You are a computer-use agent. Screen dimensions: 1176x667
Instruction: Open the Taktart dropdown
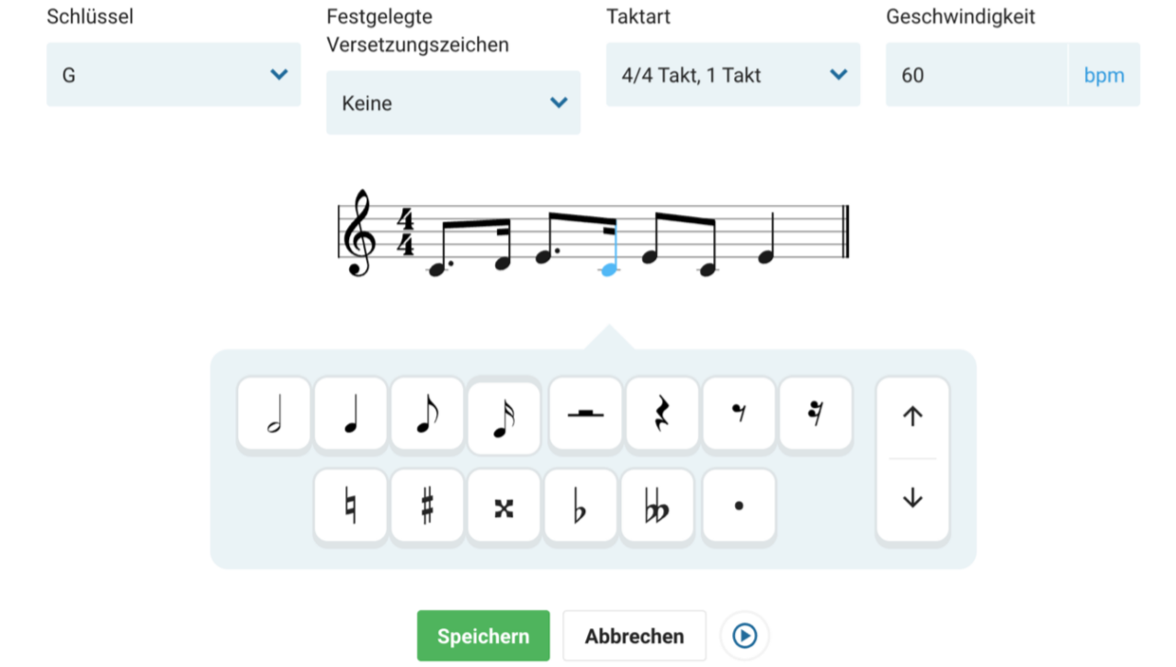click(733, 74)
